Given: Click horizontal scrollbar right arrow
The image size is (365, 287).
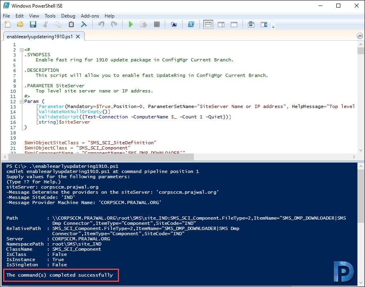Looking at the screenshot, I should click(x=354, y=157).
